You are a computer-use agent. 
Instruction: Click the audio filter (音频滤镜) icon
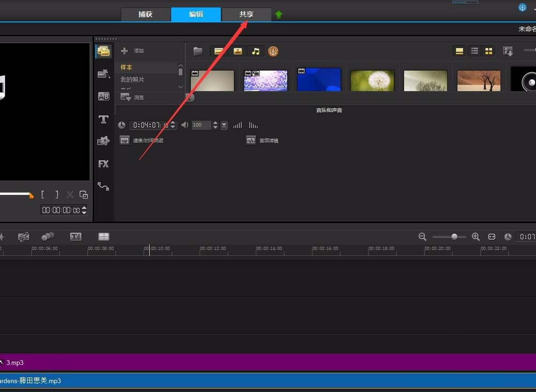(251, 140)
